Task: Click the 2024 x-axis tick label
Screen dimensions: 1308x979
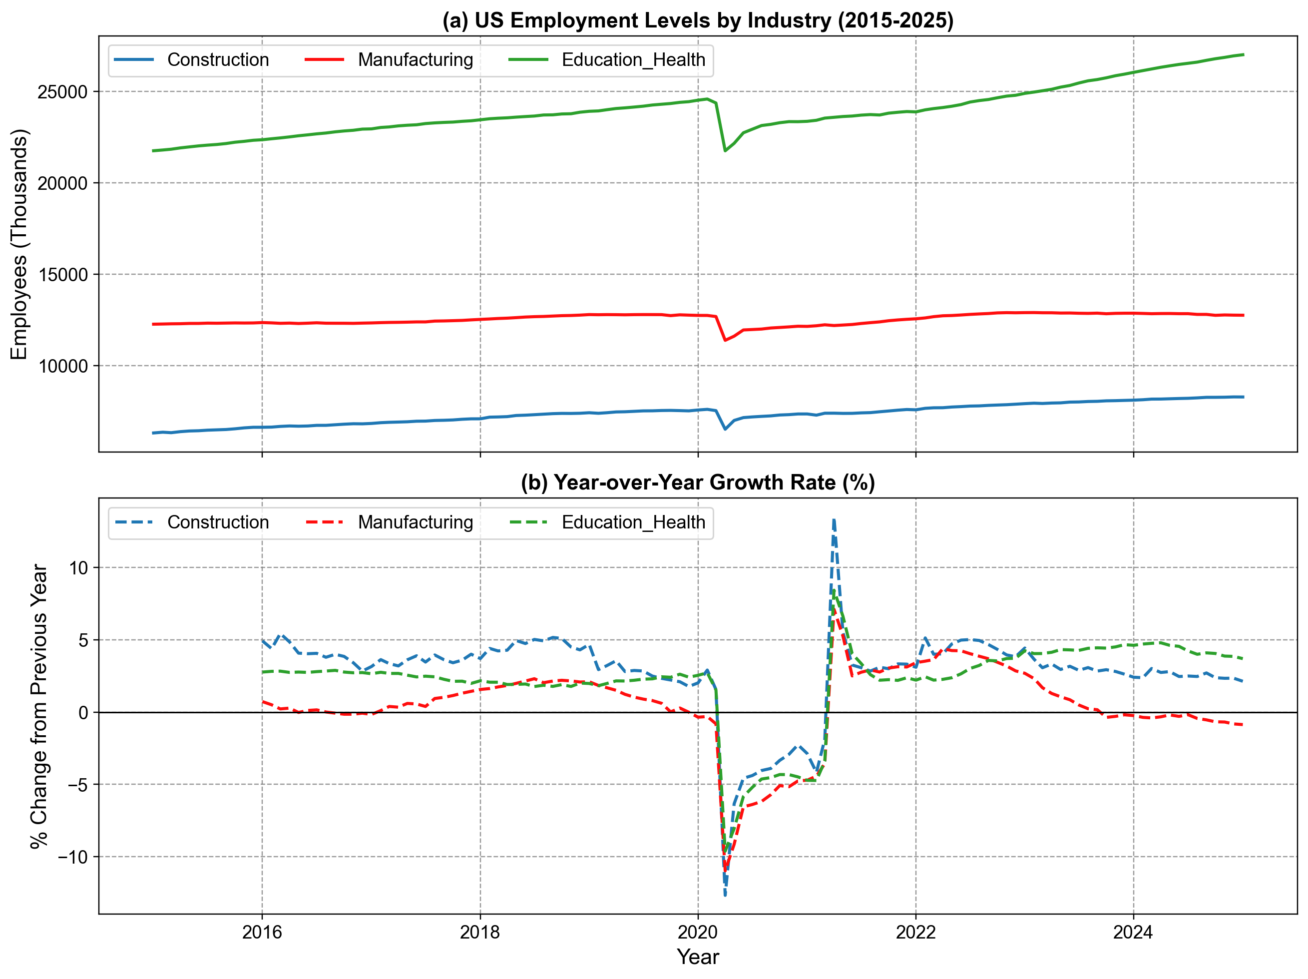Action: (1133, 933)
